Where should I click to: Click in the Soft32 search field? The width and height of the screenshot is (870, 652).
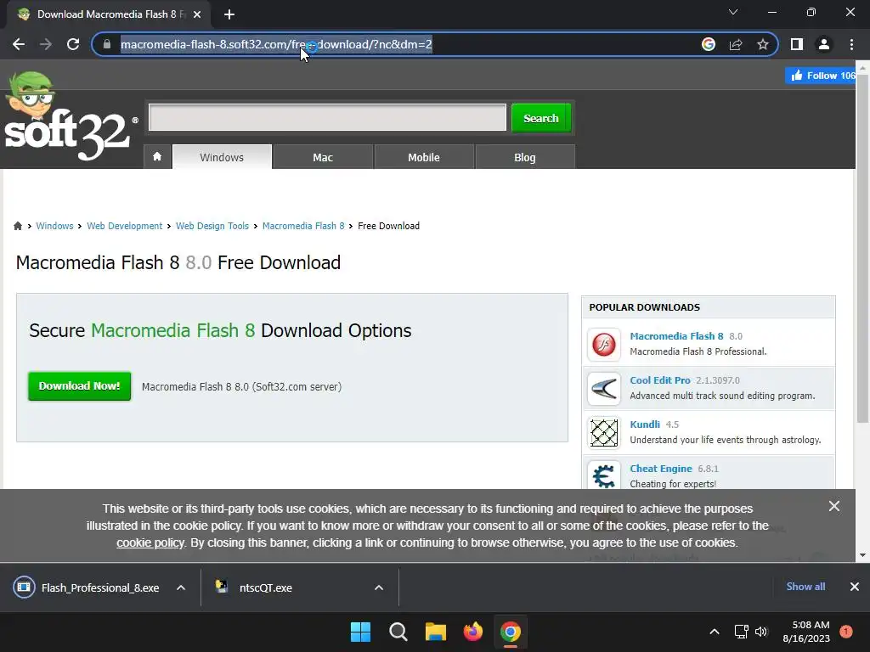pyautogui.click(x=327, y=117)
